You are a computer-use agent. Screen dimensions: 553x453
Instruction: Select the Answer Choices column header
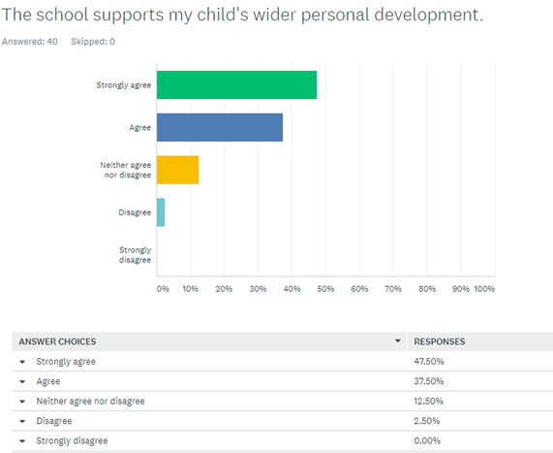pyautogui.click(x=57, y=341)
